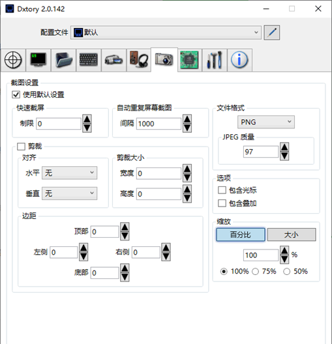Image resolution: width=332 pixels, height=344 pixels.
Task: Select the 75% scale radio
Action: pyautogui.click(x=255, y=272)
